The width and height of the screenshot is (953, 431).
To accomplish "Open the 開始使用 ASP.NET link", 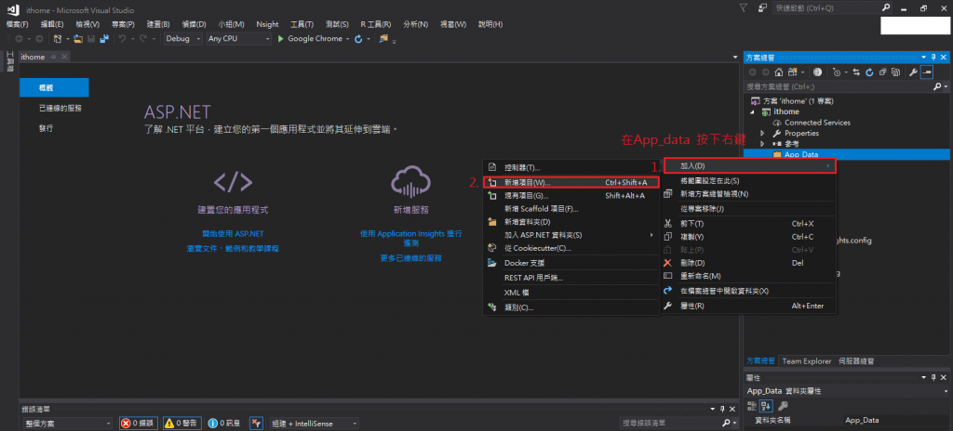I will coord(234,233).
